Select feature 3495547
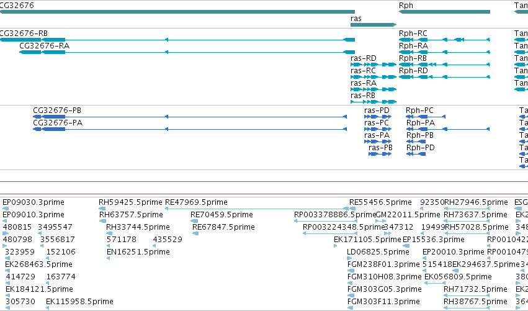 coord(55,227)
